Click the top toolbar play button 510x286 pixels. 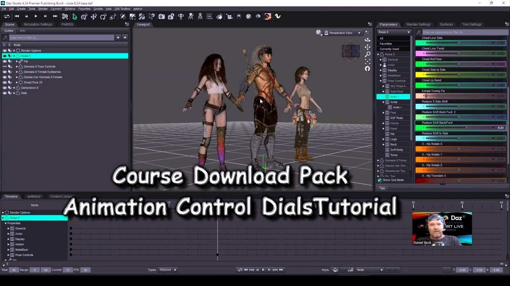[36, 16]
